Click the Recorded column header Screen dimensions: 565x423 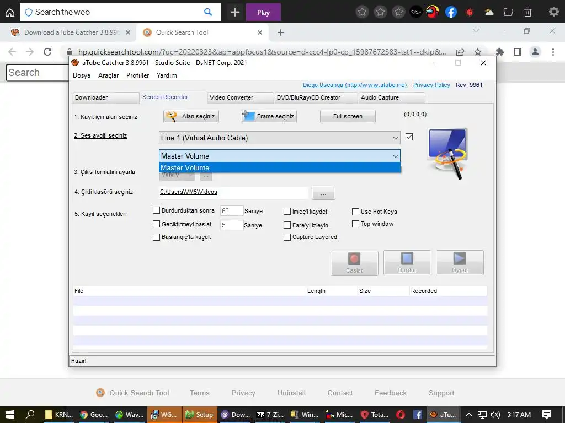448,291
